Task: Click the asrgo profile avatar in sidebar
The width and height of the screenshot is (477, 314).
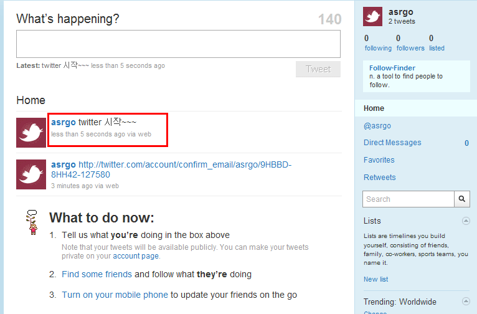Action: tap(372, 16)
